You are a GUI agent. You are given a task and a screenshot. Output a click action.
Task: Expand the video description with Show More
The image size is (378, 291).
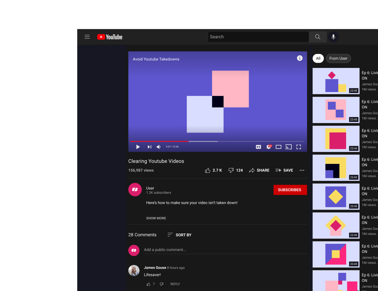[x=156, y=218]
